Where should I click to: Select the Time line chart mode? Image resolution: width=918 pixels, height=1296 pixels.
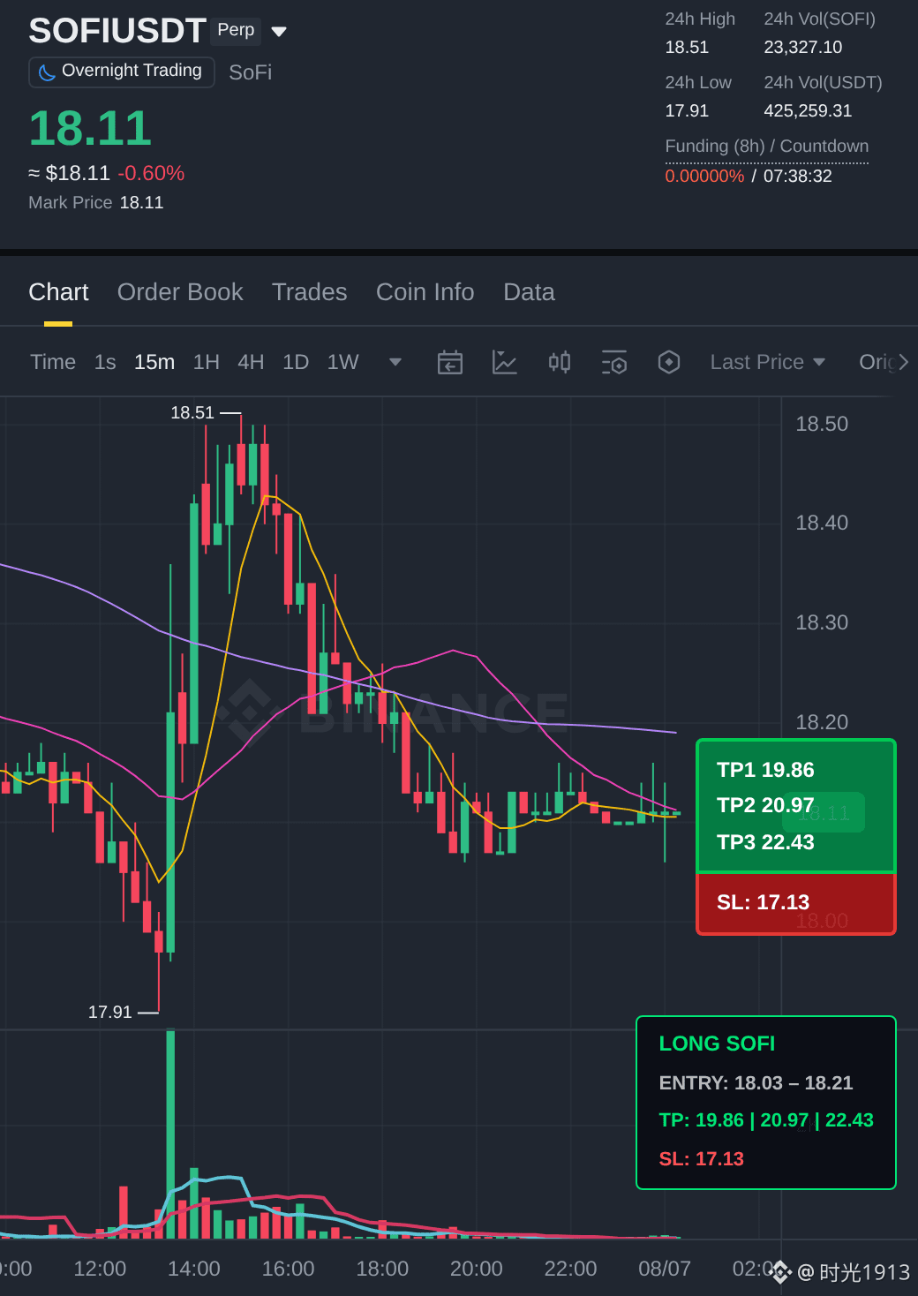(x=53, y=362)
